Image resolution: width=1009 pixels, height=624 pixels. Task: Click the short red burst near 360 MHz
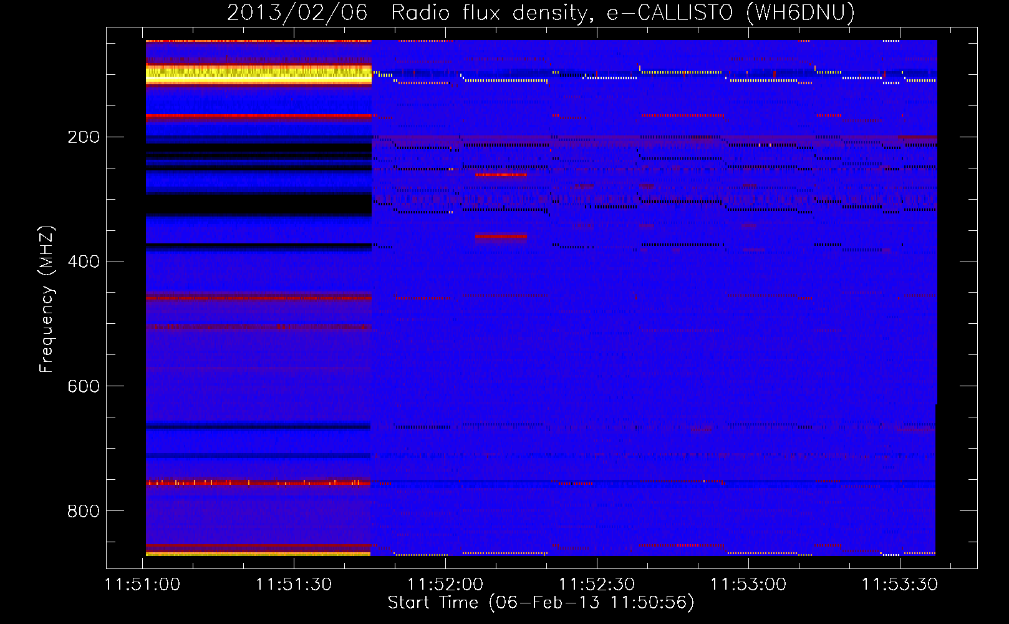point(501,236)
